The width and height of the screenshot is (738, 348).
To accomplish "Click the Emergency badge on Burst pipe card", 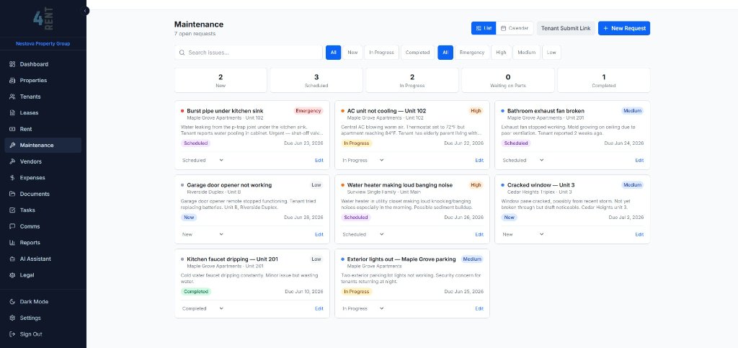I will click(308, 111).
